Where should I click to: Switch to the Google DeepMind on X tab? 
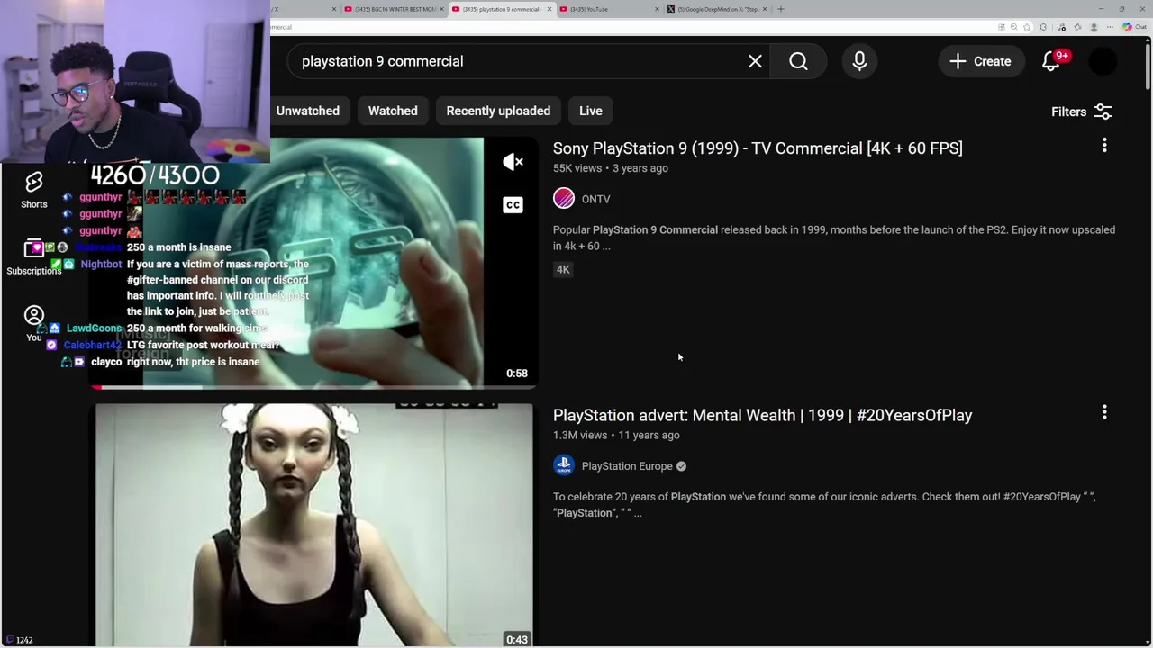pyautogui.click(x=716, y=9)
